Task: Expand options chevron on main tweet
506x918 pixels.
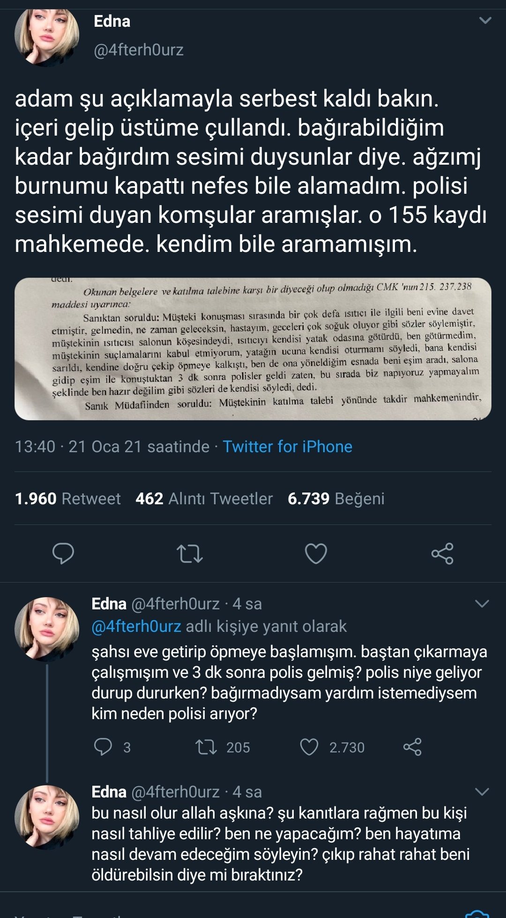Action: (485, 20)
